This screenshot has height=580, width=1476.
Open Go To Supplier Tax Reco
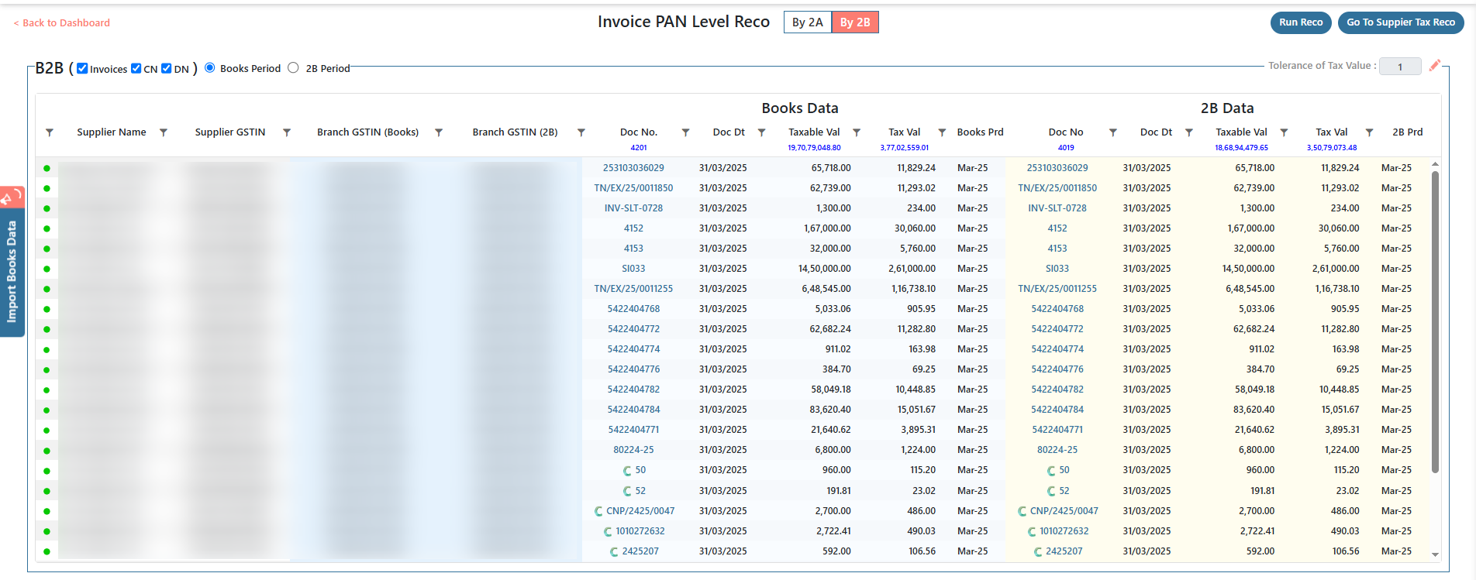(x=1401, y=22)
